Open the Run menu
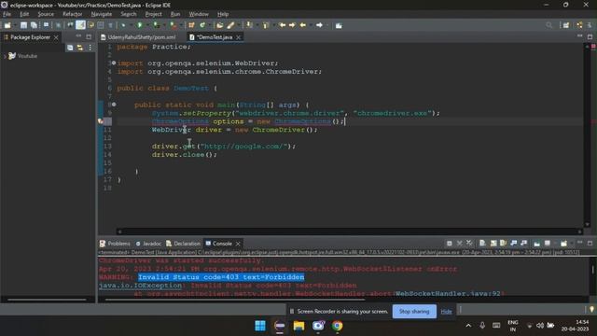This screenshot has width=597, height=336. [x=175, y=14]
